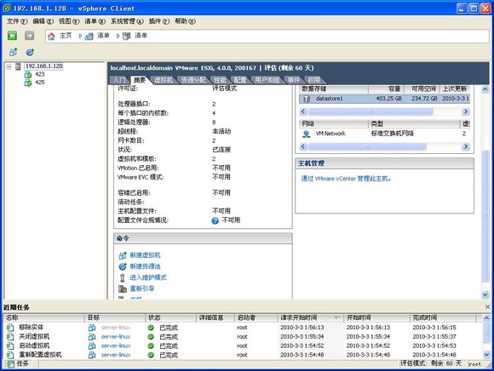Click the 任务 icon in the status bar
Viewport: 494px width, 371px height.
(x=11, y=364)
